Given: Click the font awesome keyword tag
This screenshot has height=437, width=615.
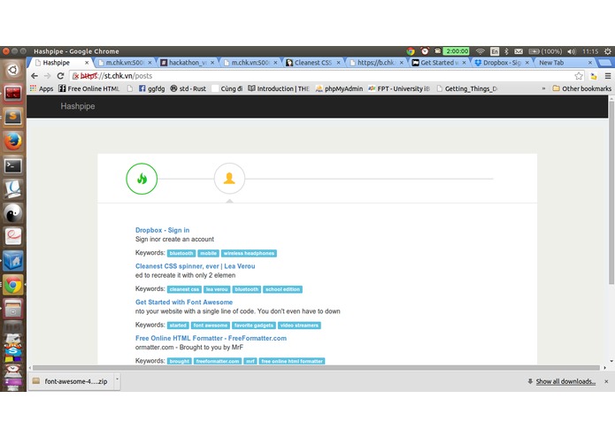Looking at the screenshot, I should click(211, 326).
